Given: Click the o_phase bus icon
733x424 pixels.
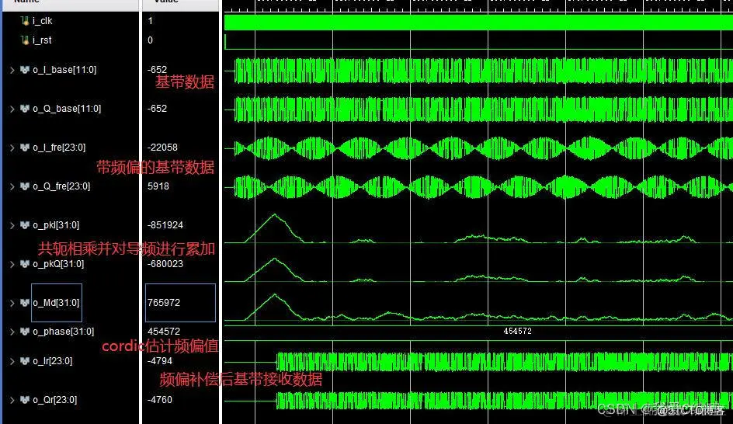Looking at the screenshot, I should (25, 332).
